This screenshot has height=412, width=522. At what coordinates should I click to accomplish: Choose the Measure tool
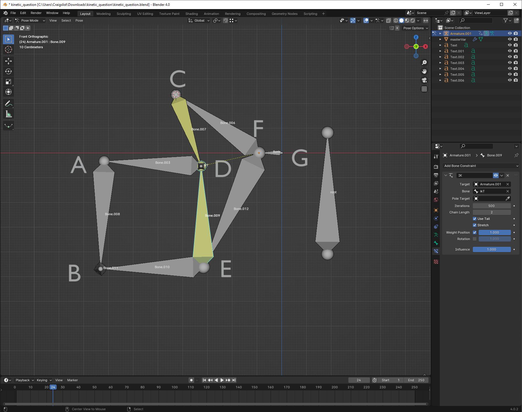(8, 114)
